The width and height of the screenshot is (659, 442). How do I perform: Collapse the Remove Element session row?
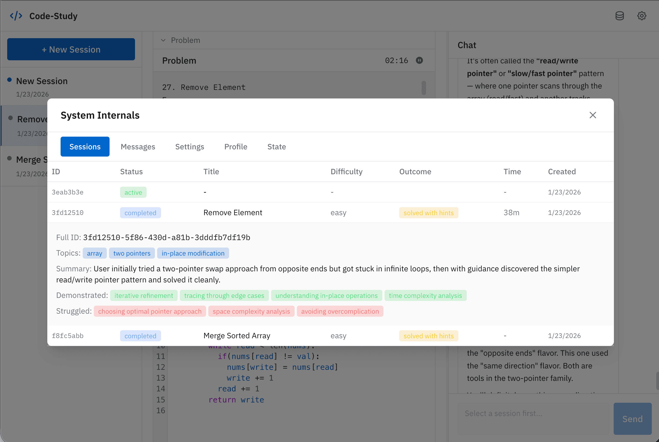pos(233,212)
